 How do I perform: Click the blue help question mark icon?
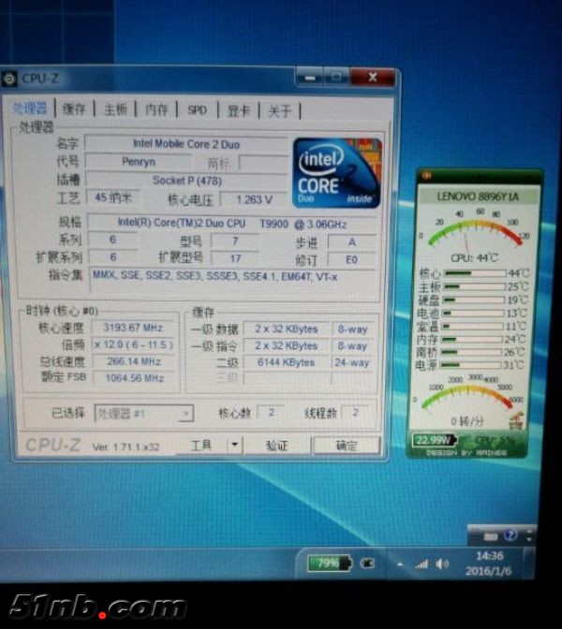pos(510,535)
